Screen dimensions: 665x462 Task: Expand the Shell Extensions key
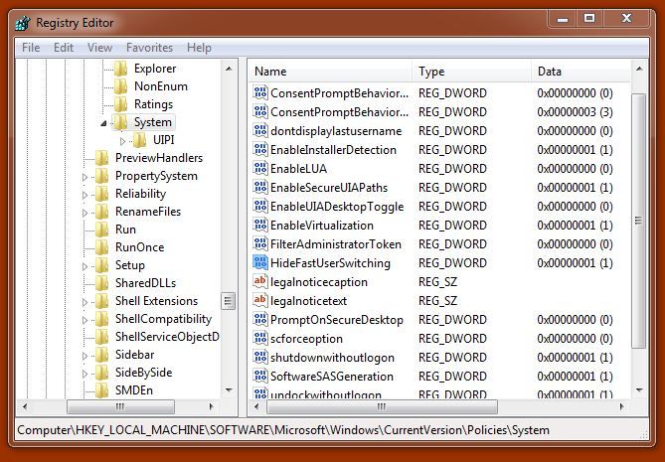[84, 302]
